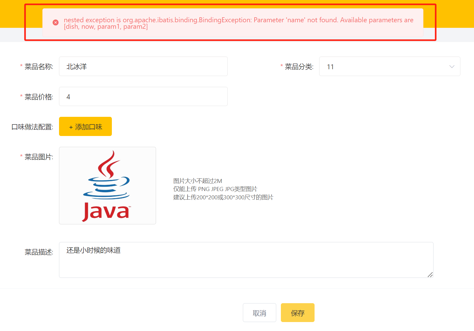Click the textarea resize handle
This screenshot has height=331, width=474.
pos(430,274)
